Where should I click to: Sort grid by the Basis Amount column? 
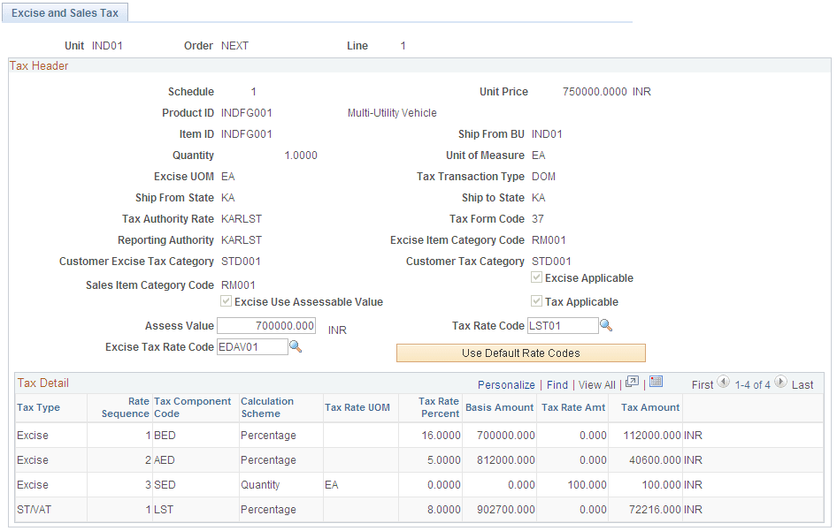(x=499, y=407)
